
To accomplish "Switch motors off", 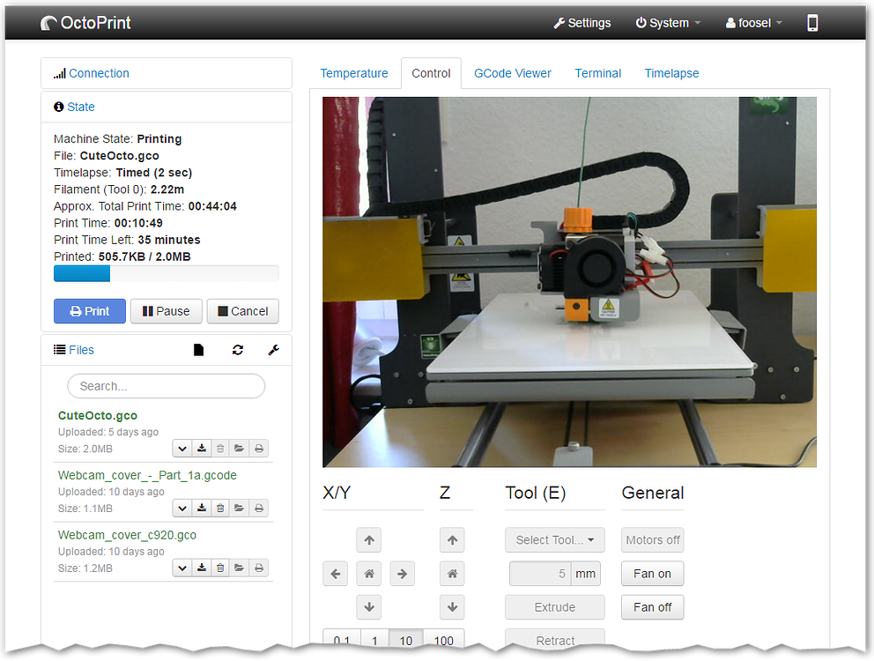I will pyautogui.click(x=652, y=539).
